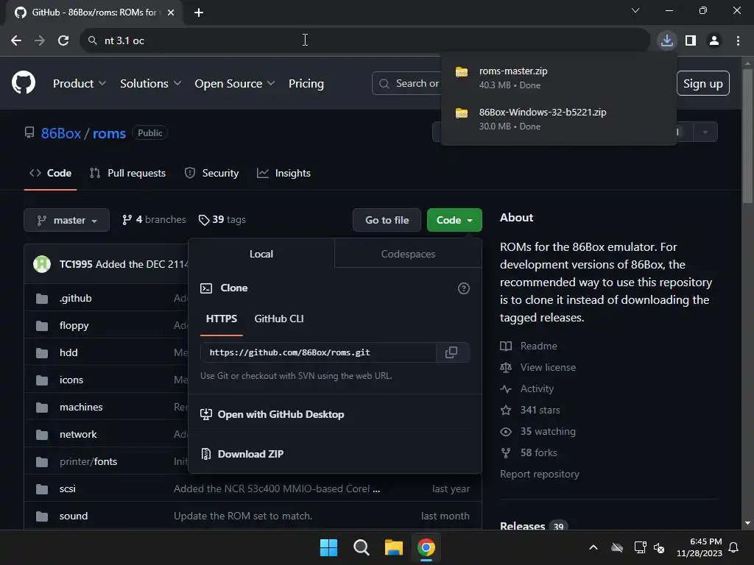The image size is (754, 565).
Task: Open Activity link in About
Action: (527, 388)
